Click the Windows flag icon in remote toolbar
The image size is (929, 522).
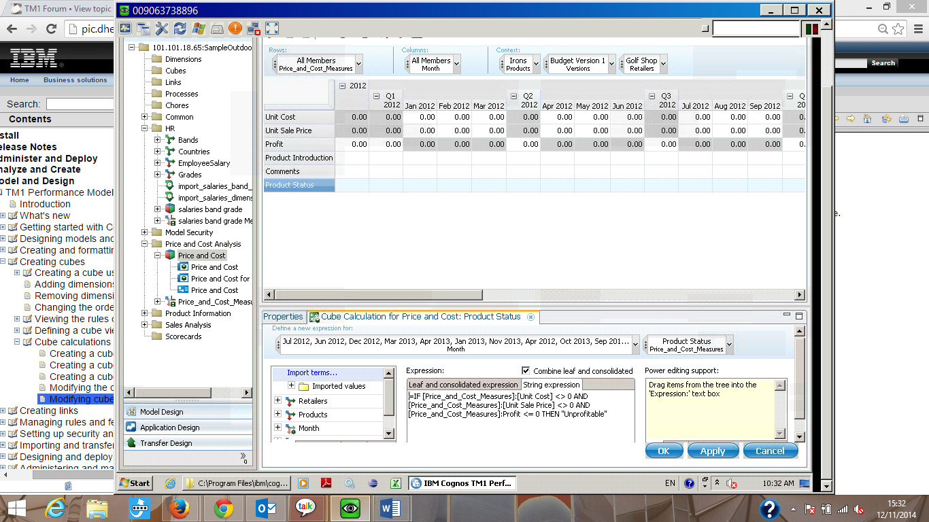(199, 29)
